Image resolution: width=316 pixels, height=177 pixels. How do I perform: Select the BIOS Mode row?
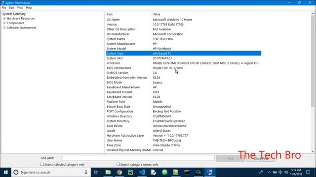[184, 82]
